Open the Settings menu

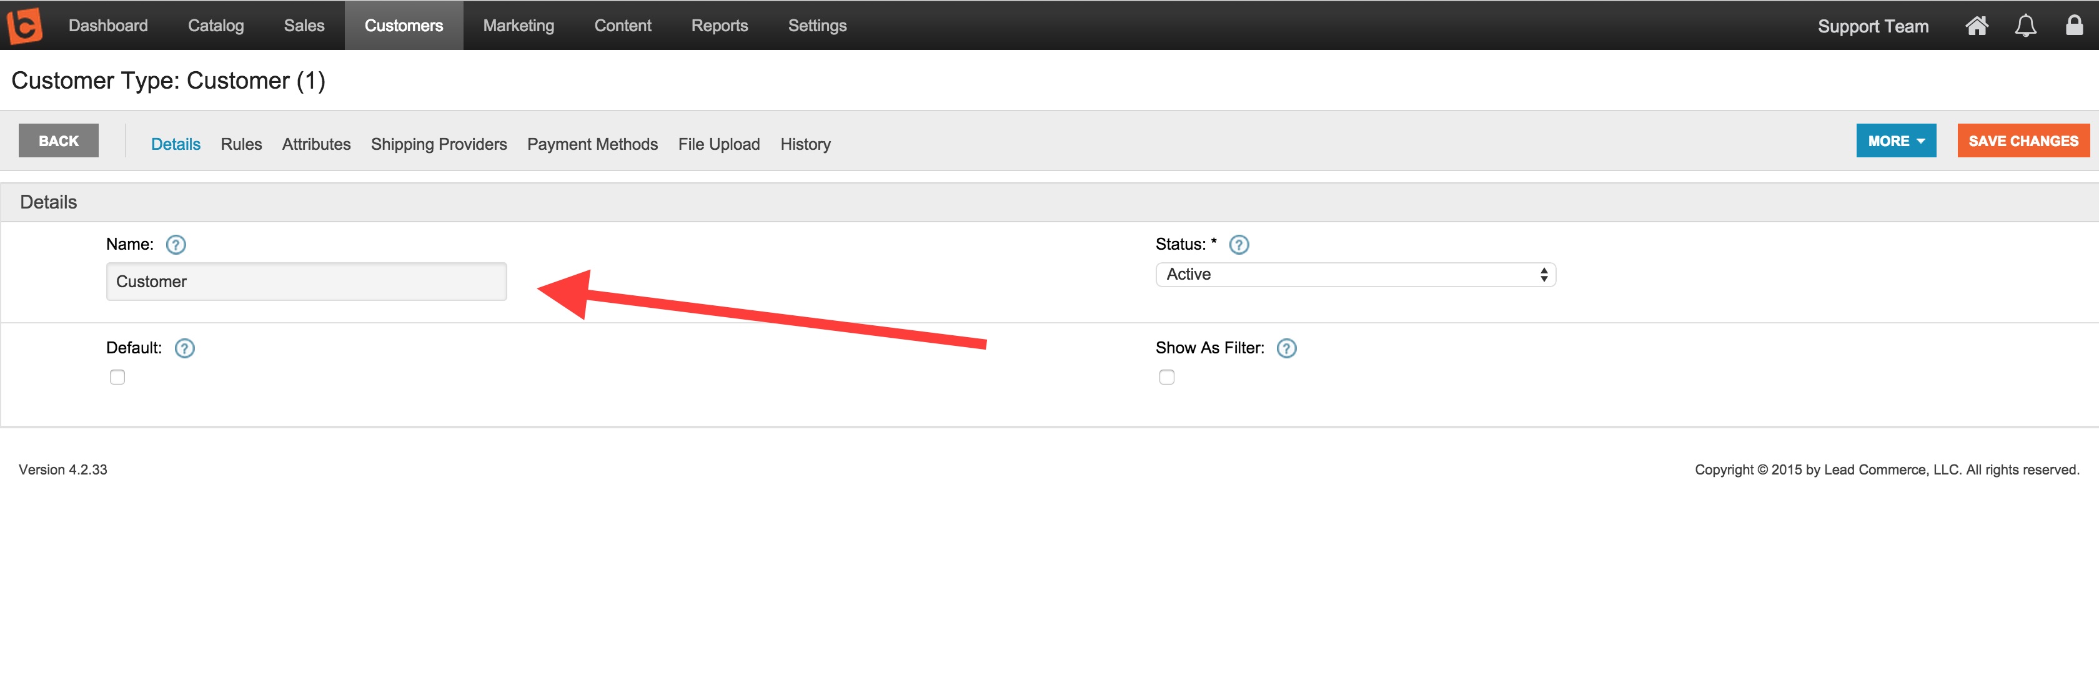[x=817, y=25]
